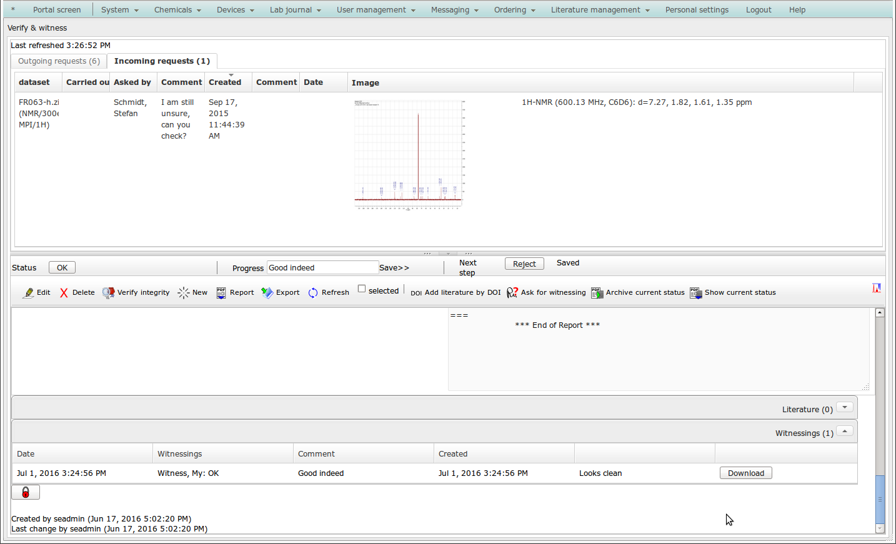
Task: Open the NMR spectrum thumbnail image
Action: [x=409, y=154]
